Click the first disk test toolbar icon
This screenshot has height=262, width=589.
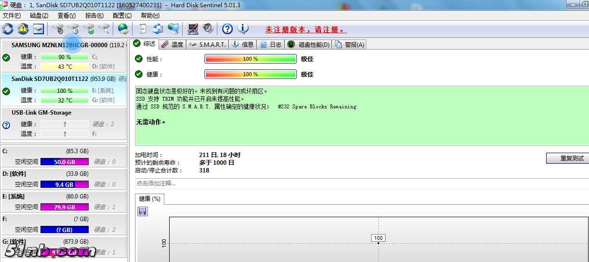click(x=58, y=29)
